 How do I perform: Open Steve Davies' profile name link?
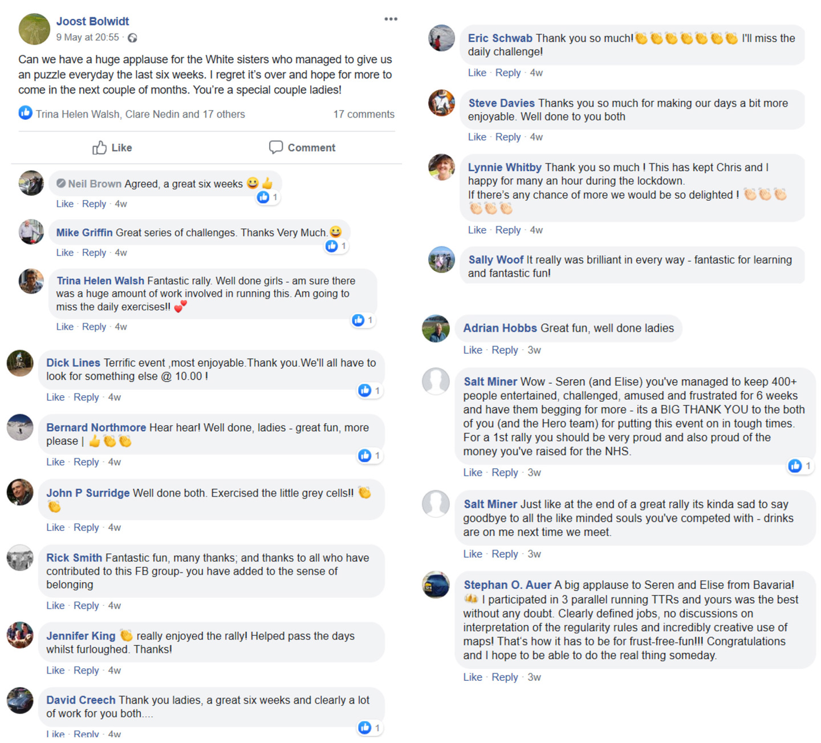coord(501,103)
